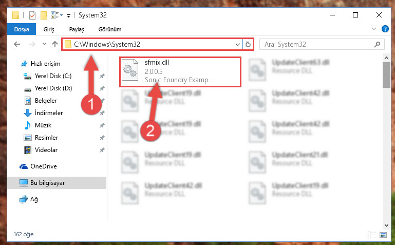Expand the ribbon chevron
The image size is (395, 245).
[x=374, y=29]
